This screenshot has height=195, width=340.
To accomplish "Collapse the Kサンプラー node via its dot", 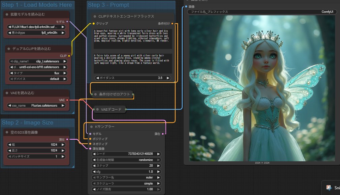I will coord(91,127).
